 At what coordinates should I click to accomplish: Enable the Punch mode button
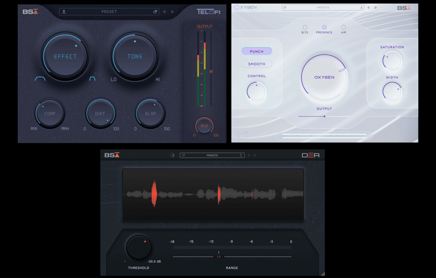click(257, 51)
